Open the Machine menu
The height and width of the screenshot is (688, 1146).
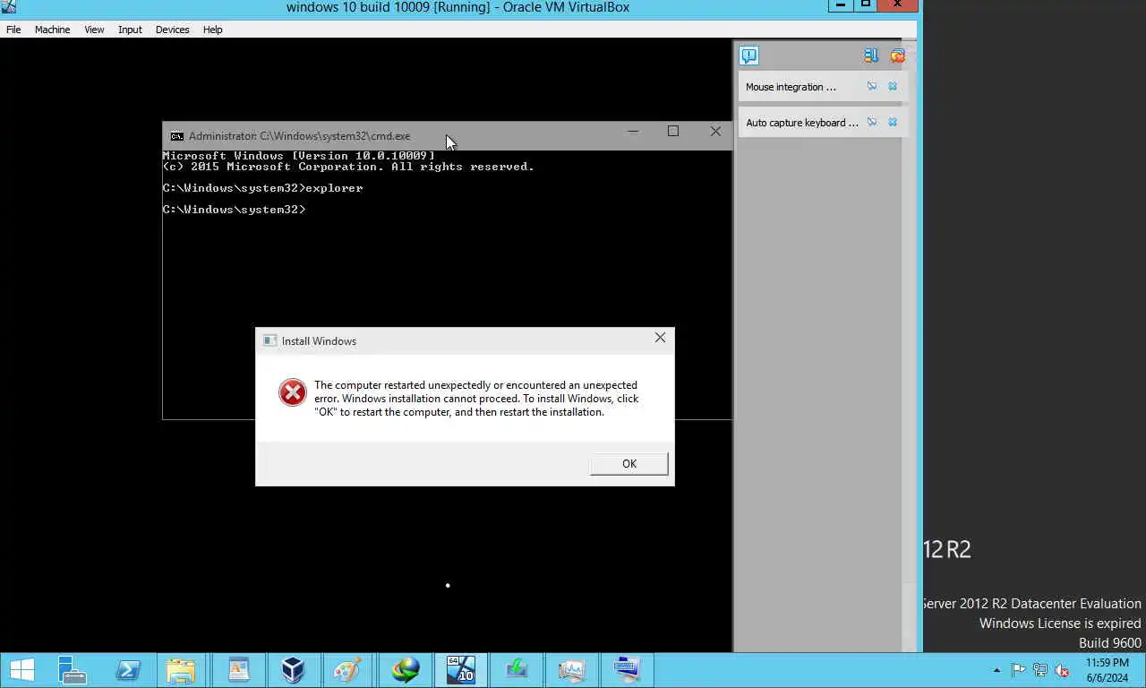[x=52, y=30]
